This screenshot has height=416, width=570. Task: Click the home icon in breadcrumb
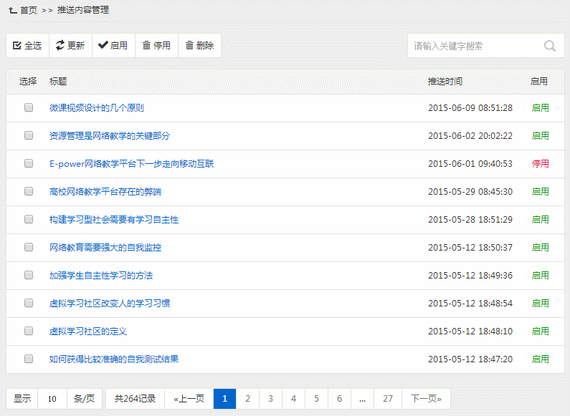click(13, 11)
